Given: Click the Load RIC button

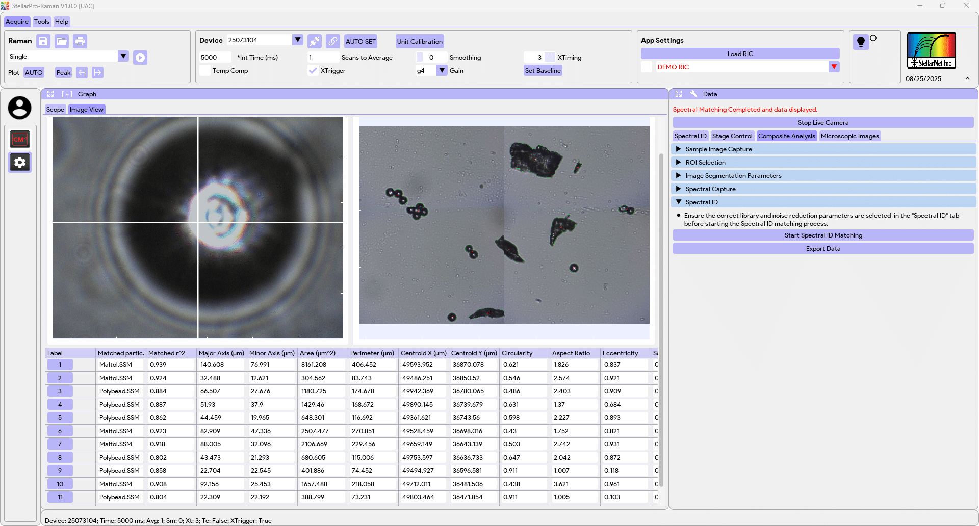Looking at the screenshot, I should pyautogui.click(x=740, y=54).
